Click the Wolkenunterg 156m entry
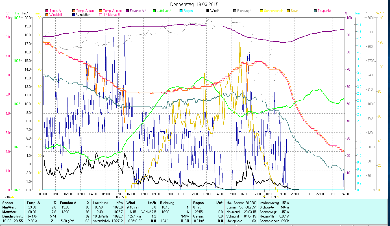Screen dimensions: 390x226 click(274, 203)
